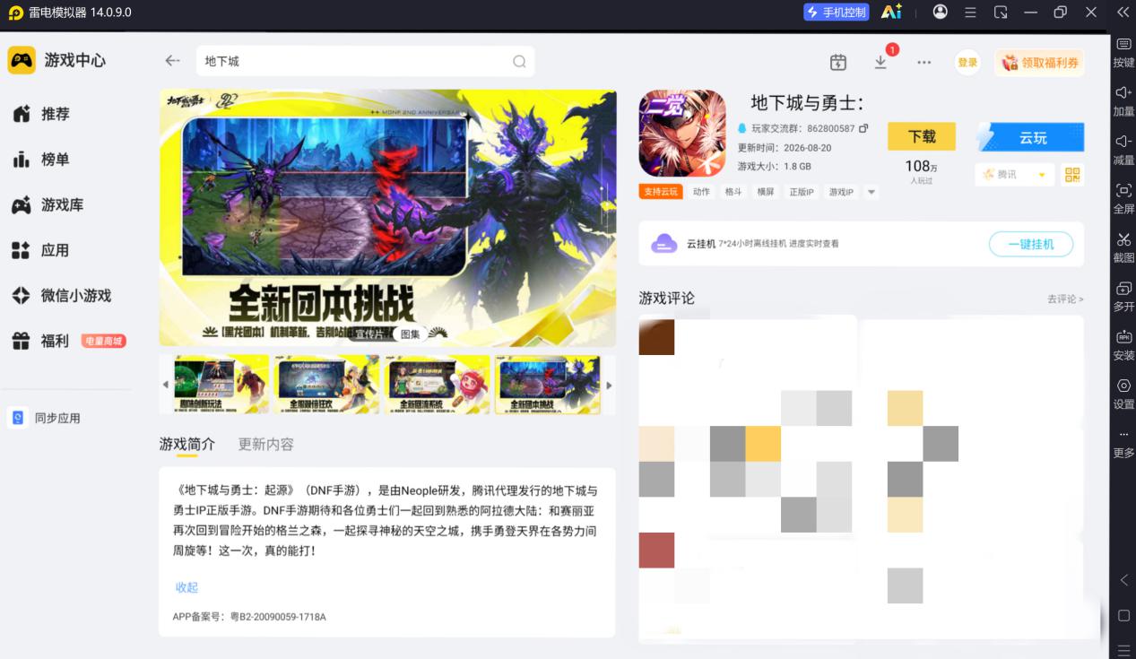Screen dimensions: 1136x659
Task: Collapse the description with 收起
Action: [x=186, y=587]
